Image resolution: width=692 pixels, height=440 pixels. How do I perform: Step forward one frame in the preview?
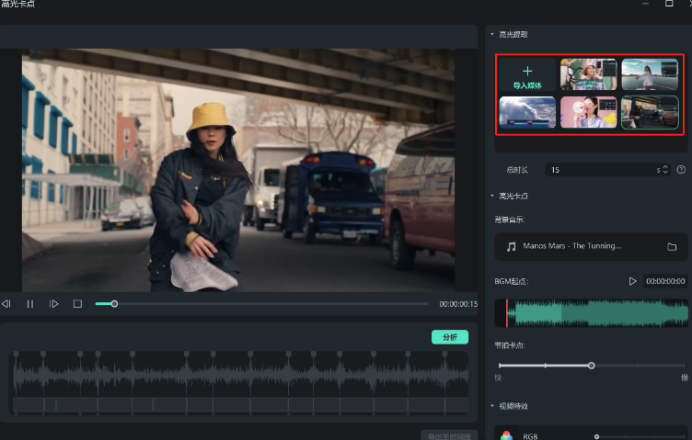[x=54, y=304]
